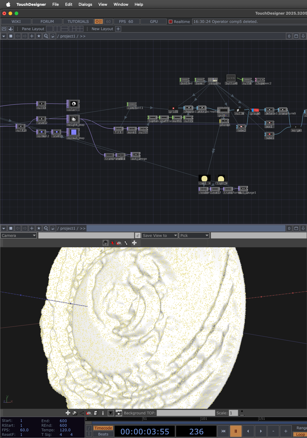Open the TUTORIALS link button
Viewport: 307px width, 438px height.
pyautogui.click(x=78, y=22)
